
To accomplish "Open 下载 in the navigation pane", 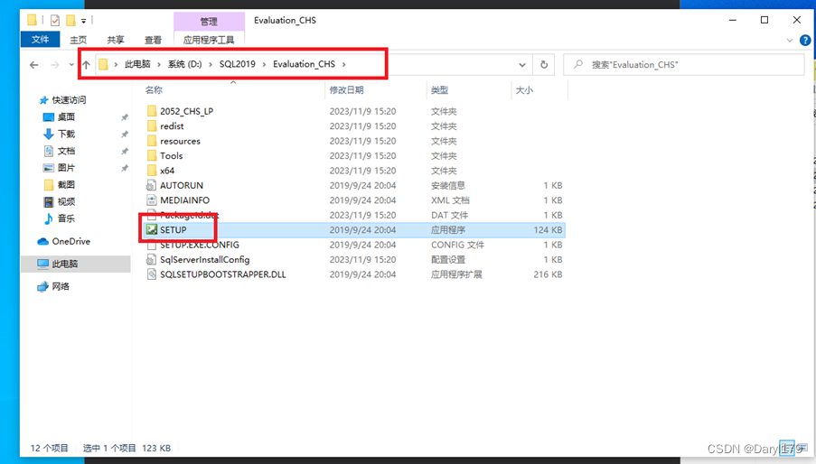I will (x=66, y=135).
